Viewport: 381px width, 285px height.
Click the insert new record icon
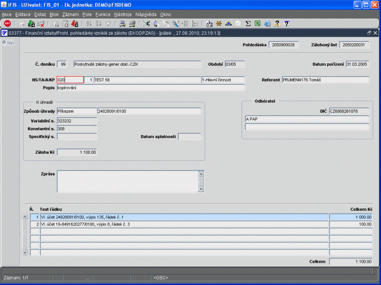coord(21,24)
